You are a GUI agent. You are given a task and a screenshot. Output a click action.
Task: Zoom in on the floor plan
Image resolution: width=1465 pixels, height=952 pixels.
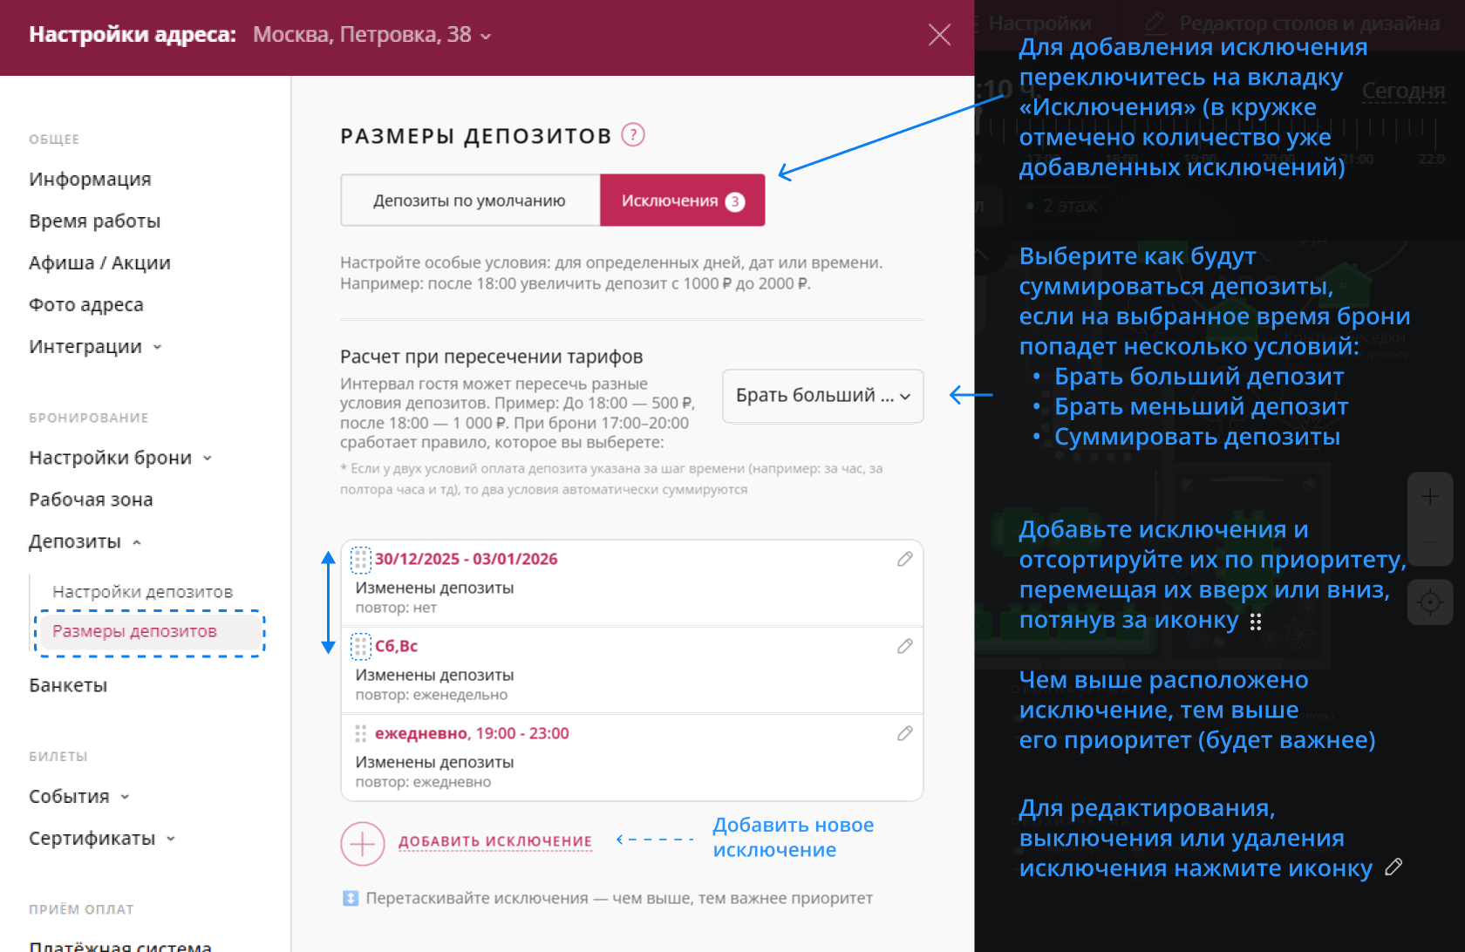coord(1430,496)
